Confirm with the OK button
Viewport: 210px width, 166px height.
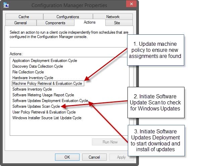click(x=67, y=157)
